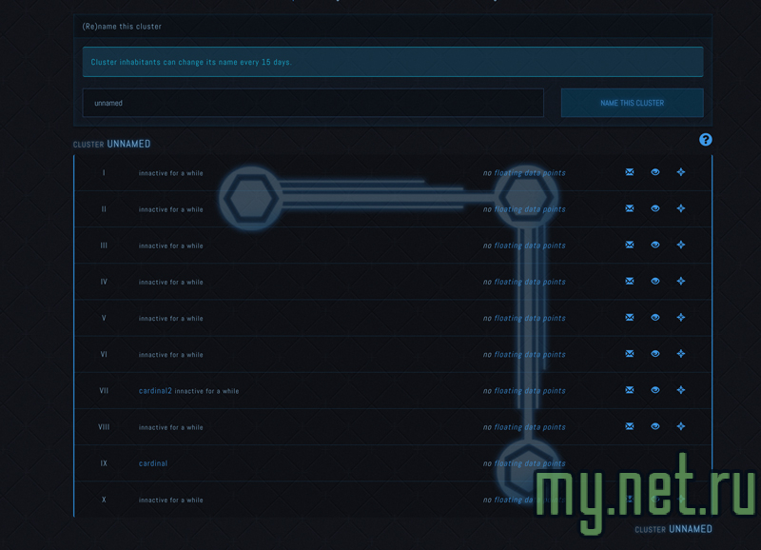View row V using its eye icon

click(655, 318)
